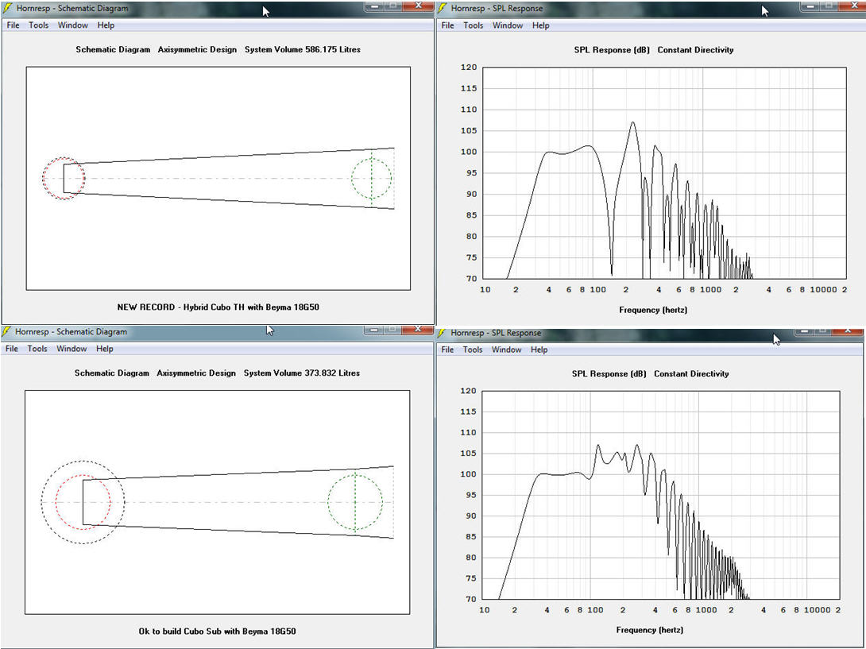Click the 10000 frequency axis label in lower SPL chart
The width and height of the screenshot is (866, 649).
point(817,610)
